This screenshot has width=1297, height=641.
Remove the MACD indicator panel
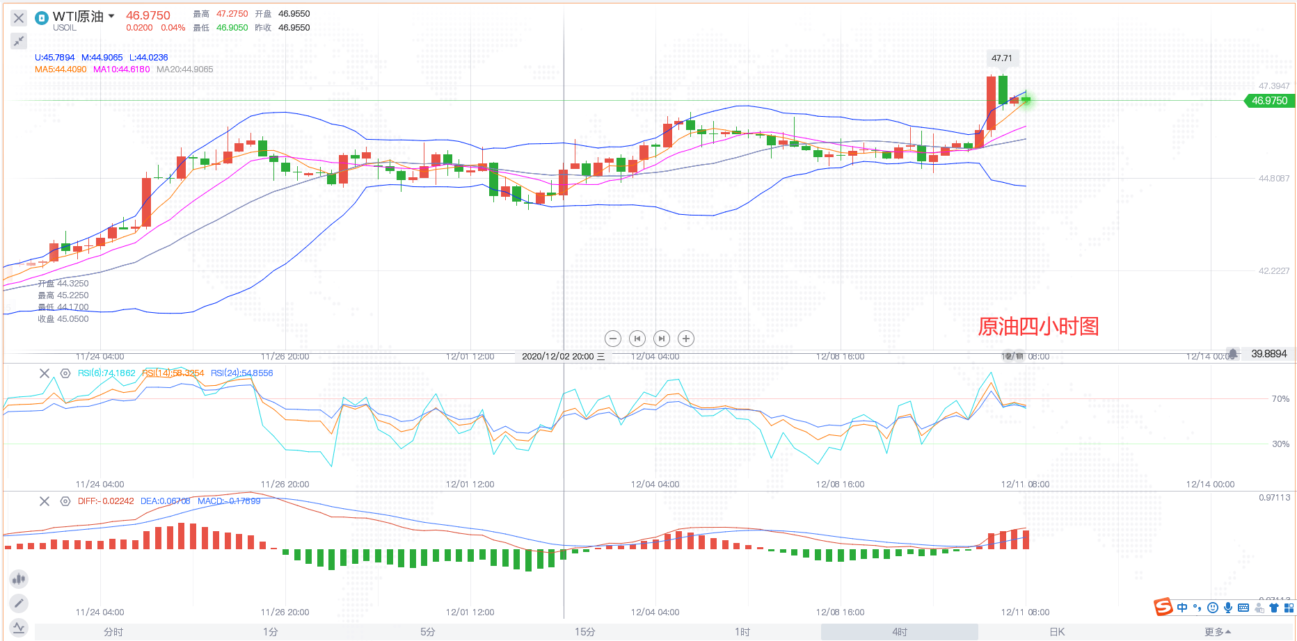(x=45, y=501)
